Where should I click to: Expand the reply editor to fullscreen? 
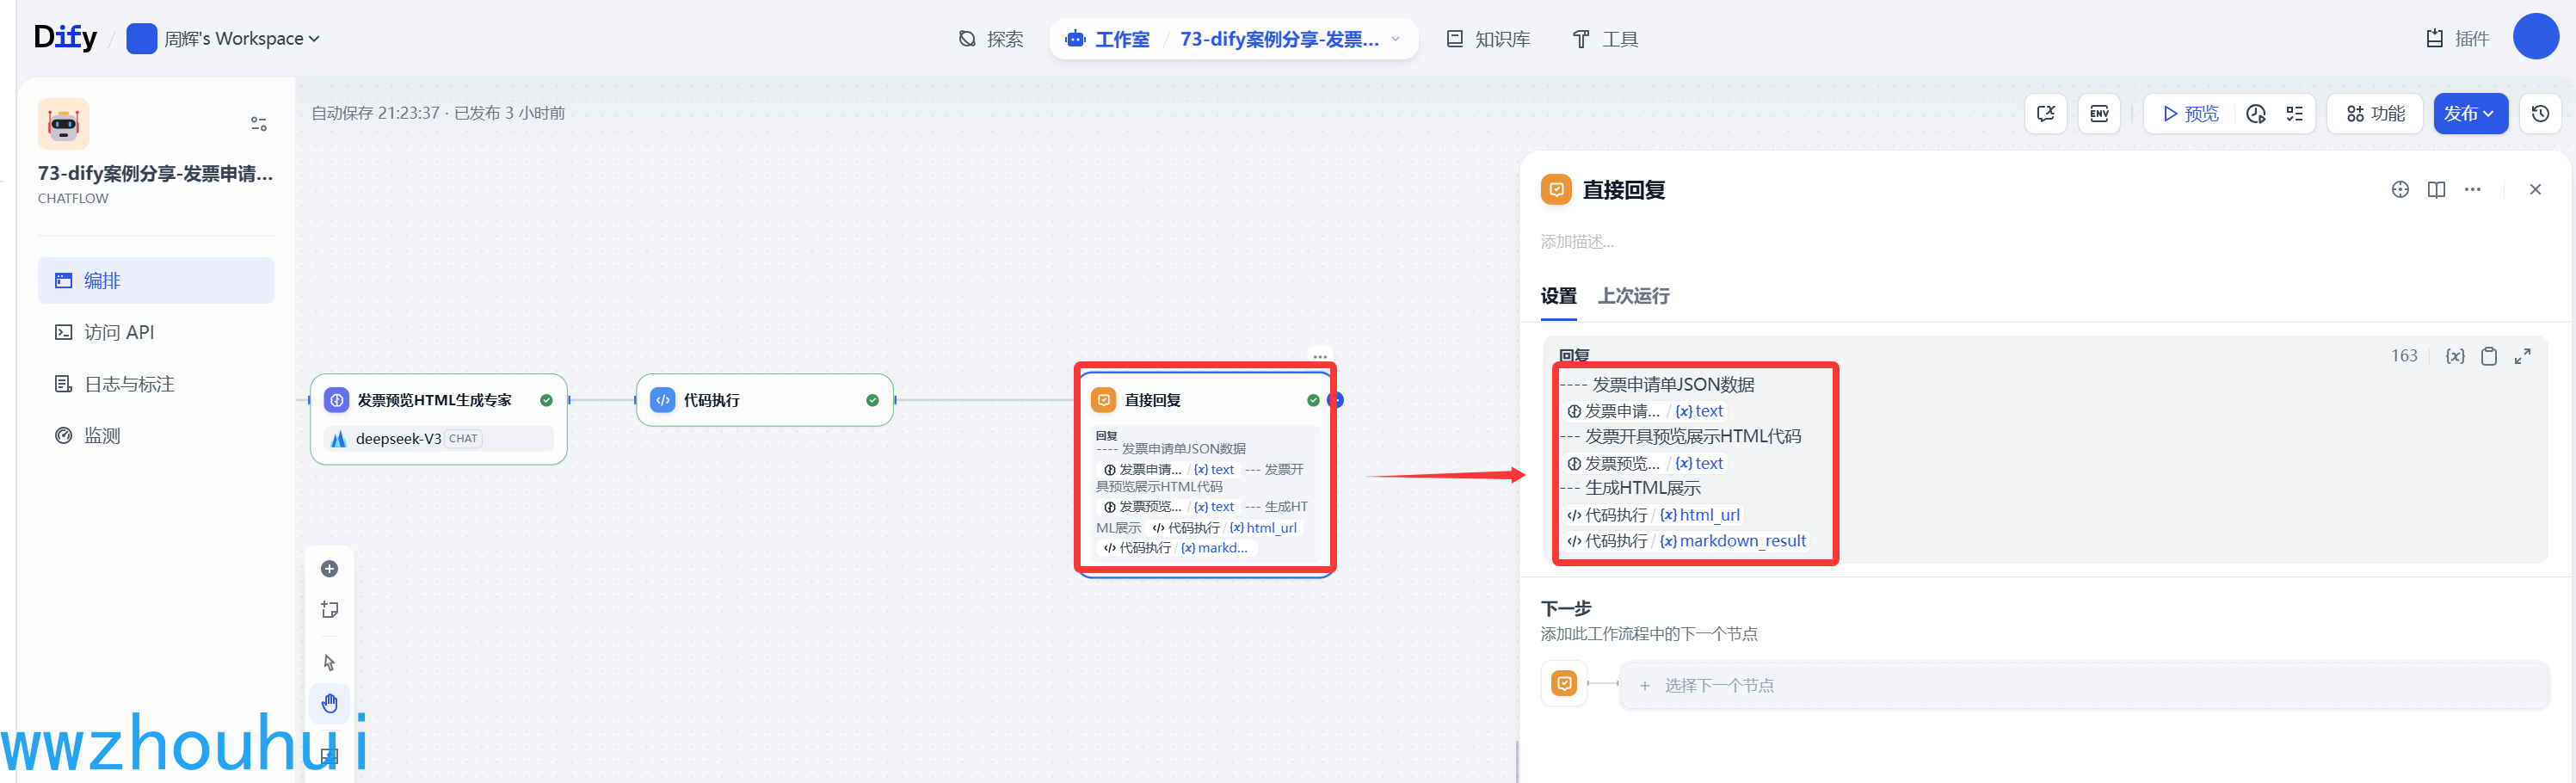[x=2523, y=356]
